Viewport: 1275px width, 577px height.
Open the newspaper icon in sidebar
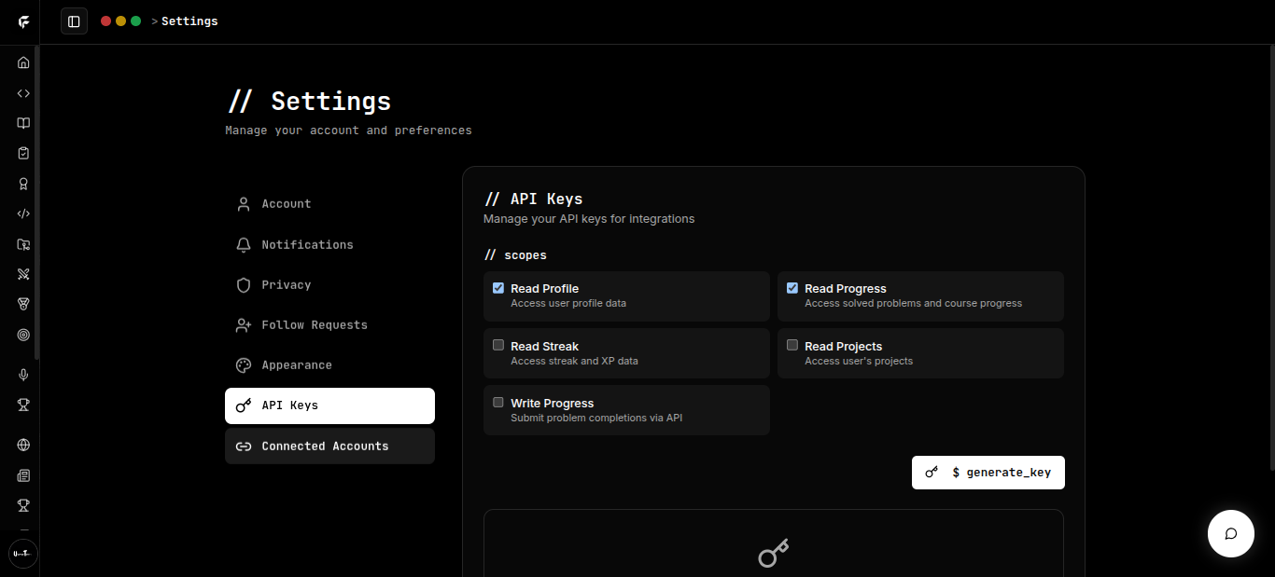(x=23, y=475)
